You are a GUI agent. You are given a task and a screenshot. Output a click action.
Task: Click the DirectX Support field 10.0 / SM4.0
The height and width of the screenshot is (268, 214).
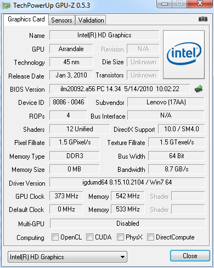182,129
